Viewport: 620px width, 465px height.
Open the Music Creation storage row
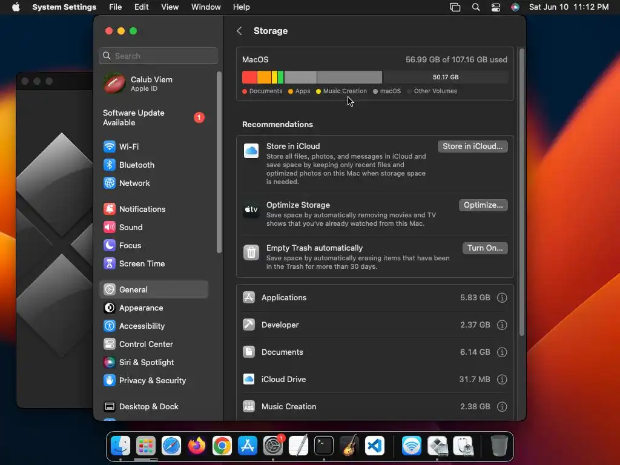point(375,407)
